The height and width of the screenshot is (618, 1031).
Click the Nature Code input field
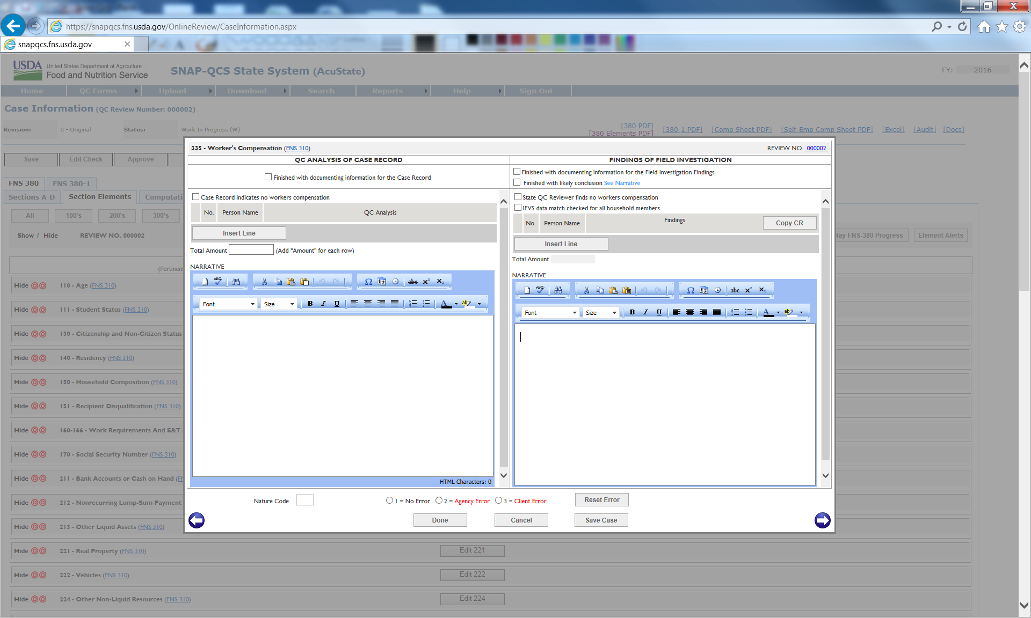(x=304, y=500)
